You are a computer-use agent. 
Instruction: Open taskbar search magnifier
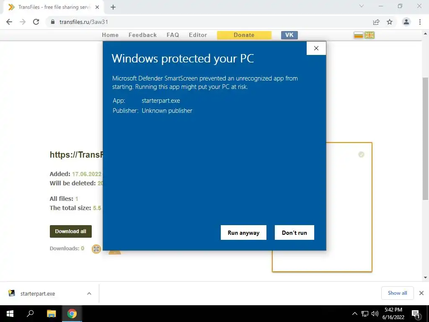(30, 314)
